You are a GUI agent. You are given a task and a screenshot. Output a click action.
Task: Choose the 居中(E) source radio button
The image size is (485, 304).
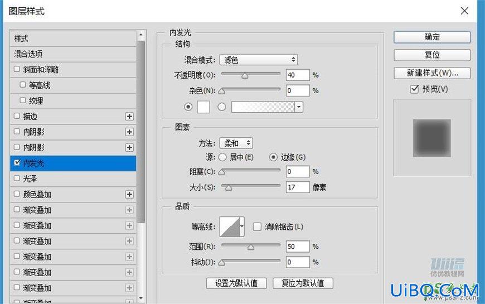[x=222, y=157]
